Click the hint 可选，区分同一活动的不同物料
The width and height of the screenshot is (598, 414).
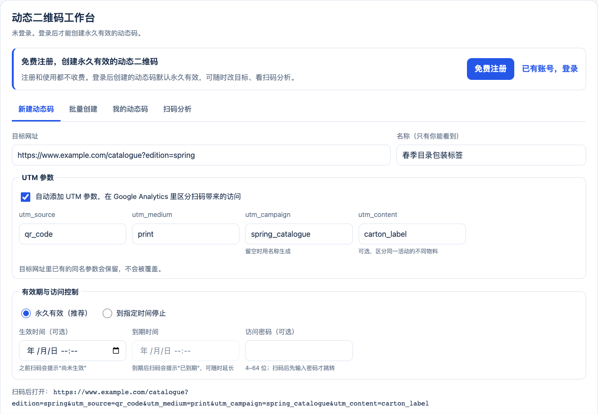pyautogui.click(x=398, y=251)
